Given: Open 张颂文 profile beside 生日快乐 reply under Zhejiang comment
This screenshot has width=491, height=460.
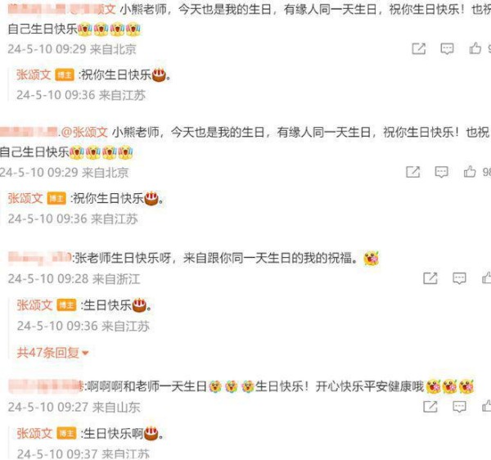Looking at the screenshot, I should coord(34,305).
